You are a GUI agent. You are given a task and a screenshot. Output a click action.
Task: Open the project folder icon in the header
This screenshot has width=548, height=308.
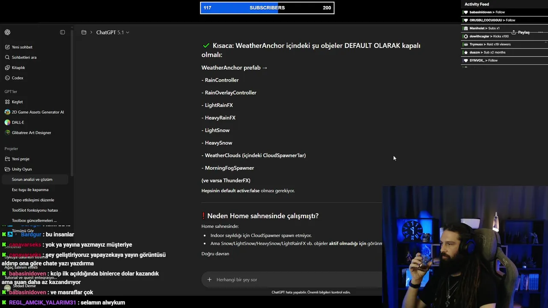coord(84,33)
